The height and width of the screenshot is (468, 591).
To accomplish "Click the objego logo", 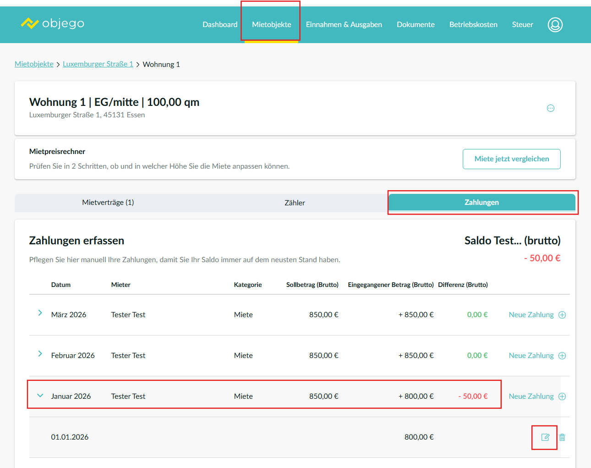I will (x=53, y=23).
